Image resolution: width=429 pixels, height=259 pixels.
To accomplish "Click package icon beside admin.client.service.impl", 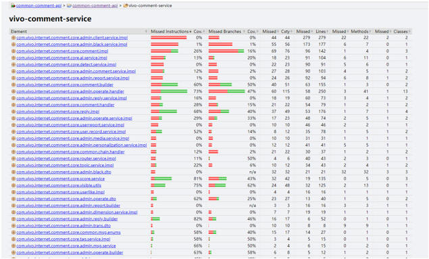I will (13, 38).
